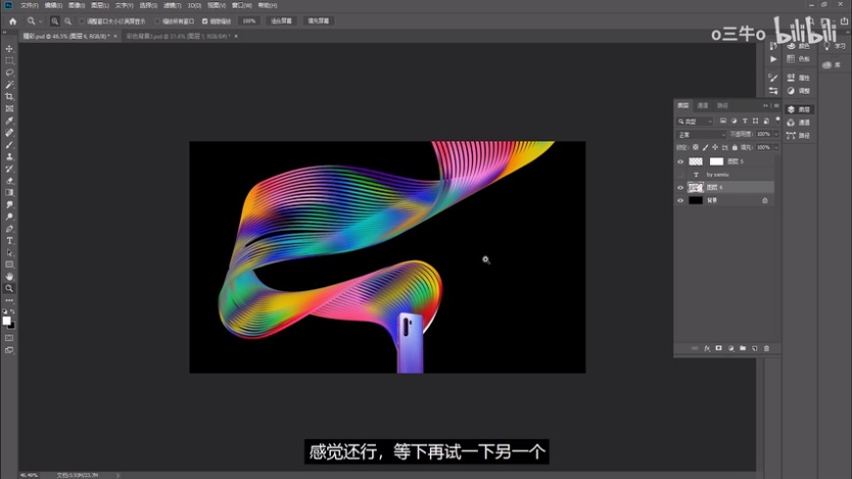Open fill 填充 slider dropdown arrow
852x479 pixels.
pyautogui.click(x=776, y=148)
